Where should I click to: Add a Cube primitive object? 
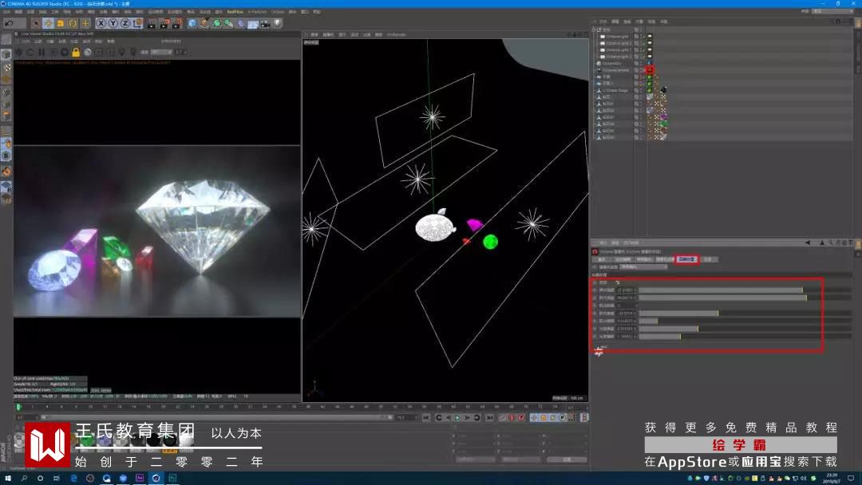point(192,24)
